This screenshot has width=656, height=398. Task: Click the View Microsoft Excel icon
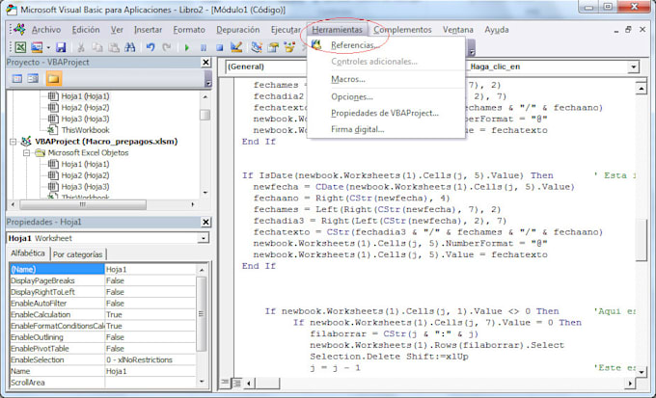pos(19,47)
